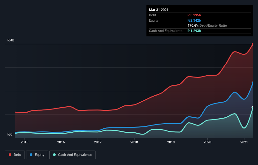Image resolution: width=258 pixels, height=165 pixels.
Task: Click the 2015 x-axis label
Action: point(25,142)
